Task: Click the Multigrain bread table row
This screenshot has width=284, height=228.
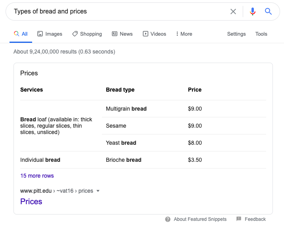Action: coord(126,109)
